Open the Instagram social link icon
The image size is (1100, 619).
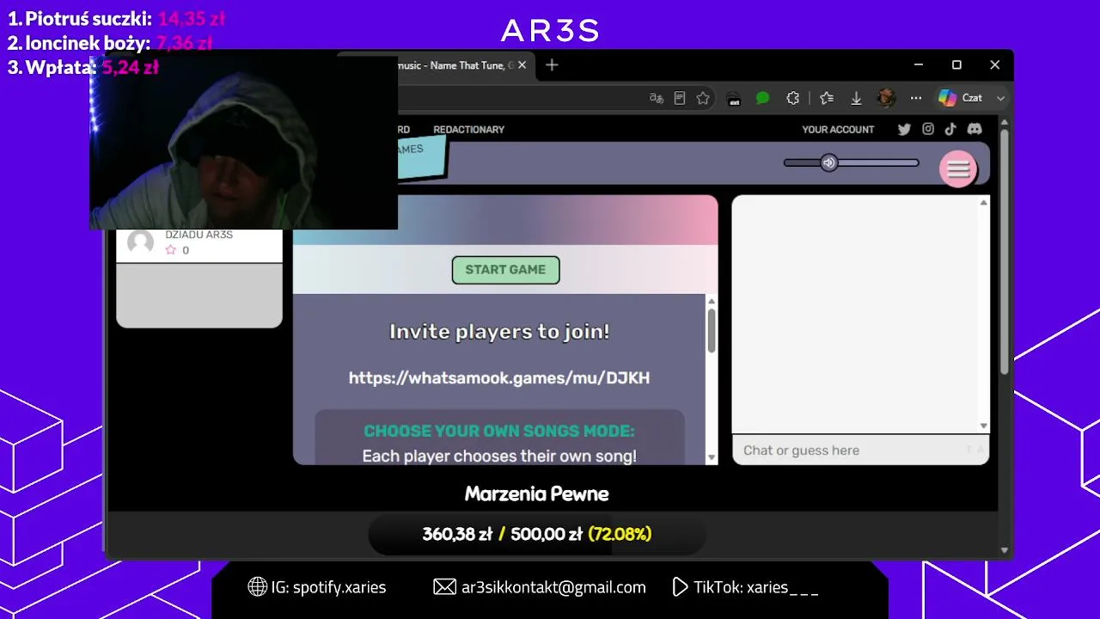coord(928,129)
